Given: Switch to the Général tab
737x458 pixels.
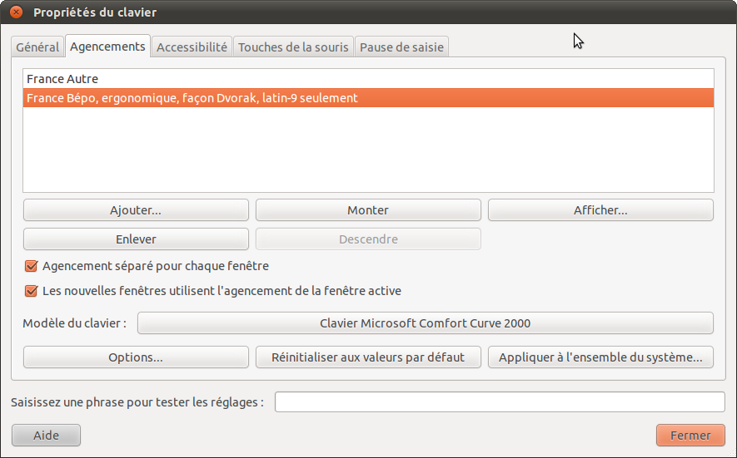Looking at the screenshot, I should 37,47.
